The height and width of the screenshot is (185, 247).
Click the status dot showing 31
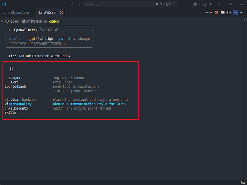click(159, 4)
